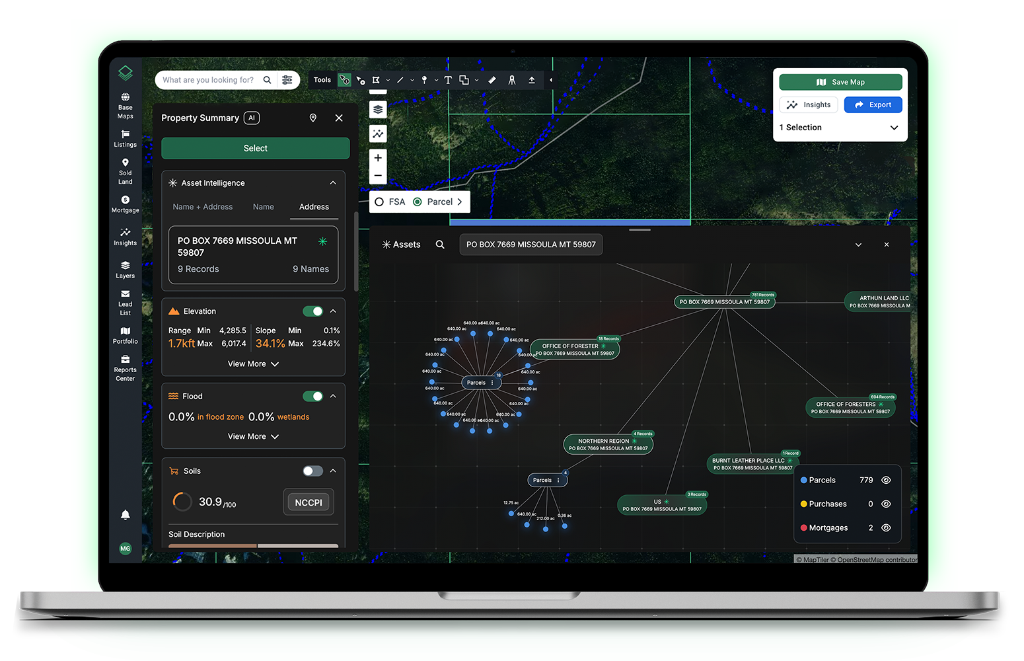Switch to the Name + Address tab
This screenshot has height=661, width=1024.
(x=203, y=207)
